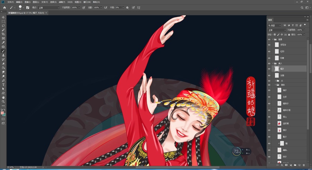Select the Spot Healing Brush tool
Viewport: 312px width, 170px height.
click(x=3, y=47)
